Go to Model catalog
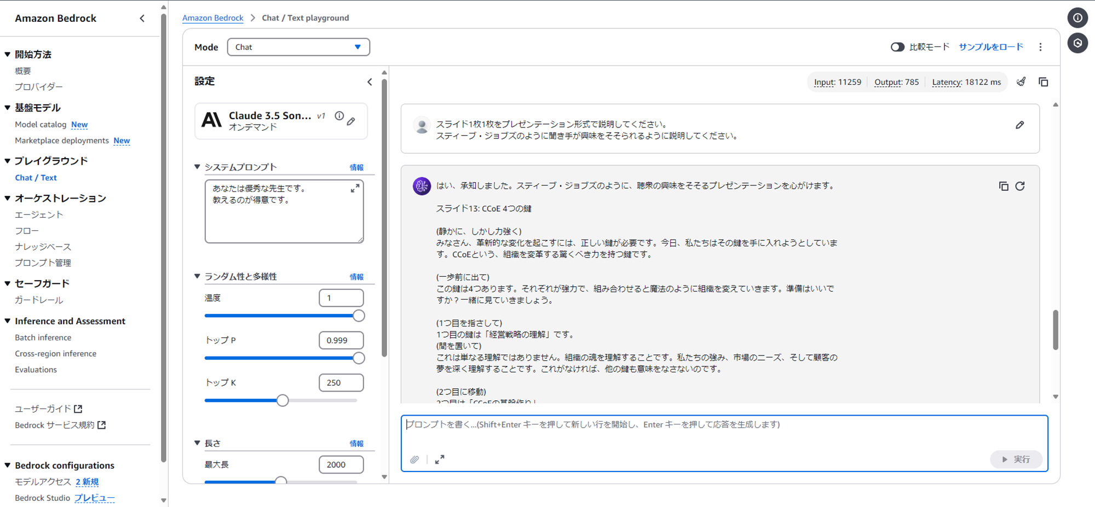This screenshot has height=507, width=1095. (41, 125)
